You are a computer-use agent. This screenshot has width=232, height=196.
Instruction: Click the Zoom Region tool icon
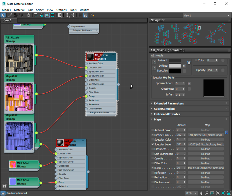coord(212,193)
